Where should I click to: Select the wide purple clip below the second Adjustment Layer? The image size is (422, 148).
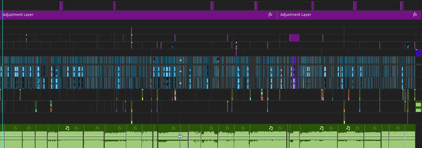point(294,38)
